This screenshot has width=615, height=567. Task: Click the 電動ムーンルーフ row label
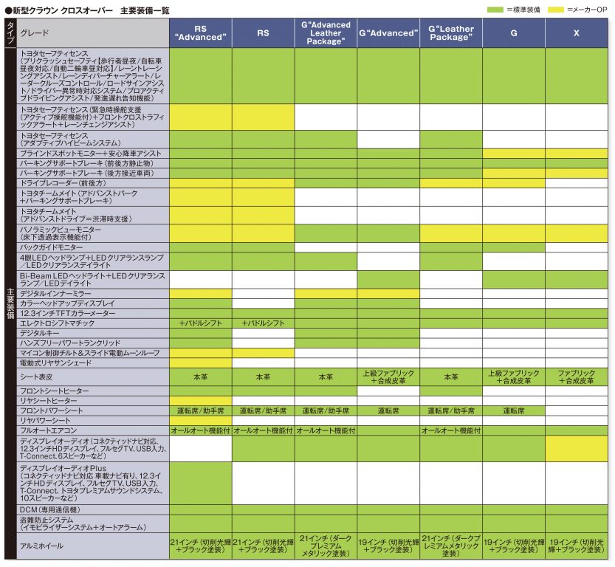92,353
